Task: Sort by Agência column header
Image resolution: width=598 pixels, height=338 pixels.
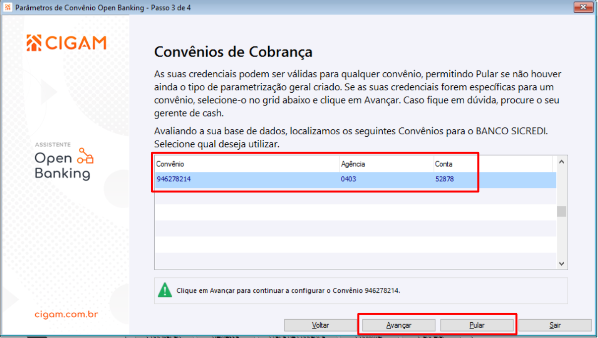Action: (x=386, y=164)
